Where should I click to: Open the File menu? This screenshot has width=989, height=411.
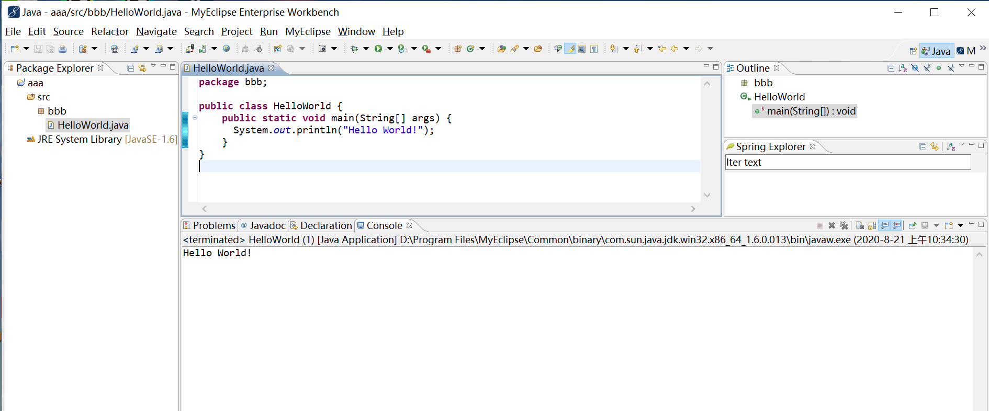(13, 31)
